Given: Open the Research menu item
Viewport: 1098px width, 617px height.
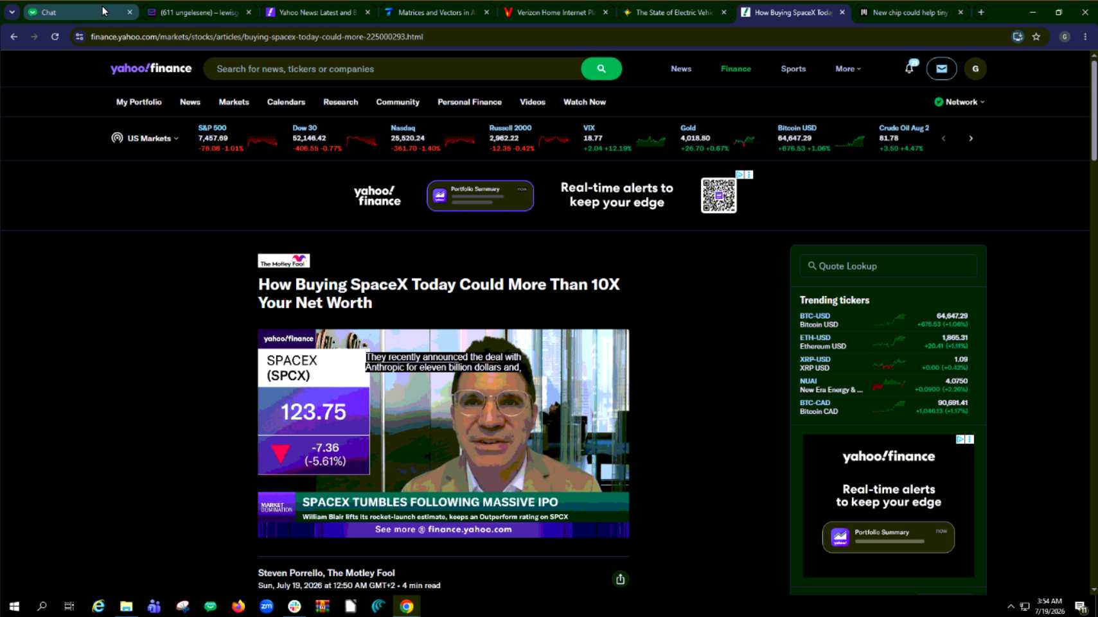Looking at the screenshot, I should click(x=341, y=102).
